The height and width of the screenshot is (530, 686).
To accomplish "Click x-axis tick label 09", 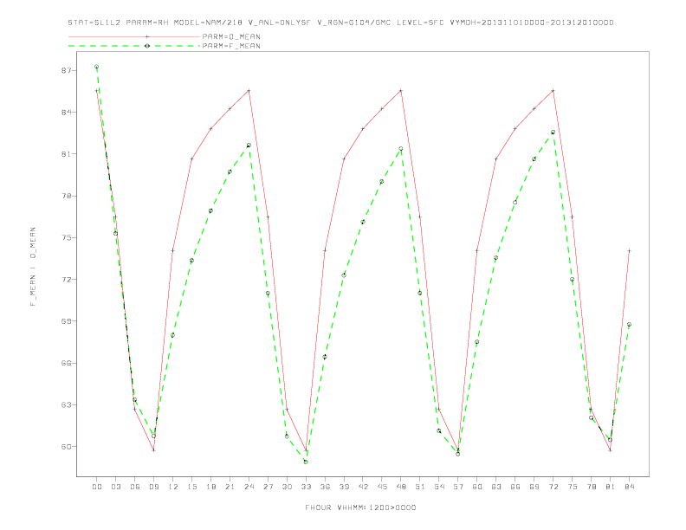I will [153, 487].
